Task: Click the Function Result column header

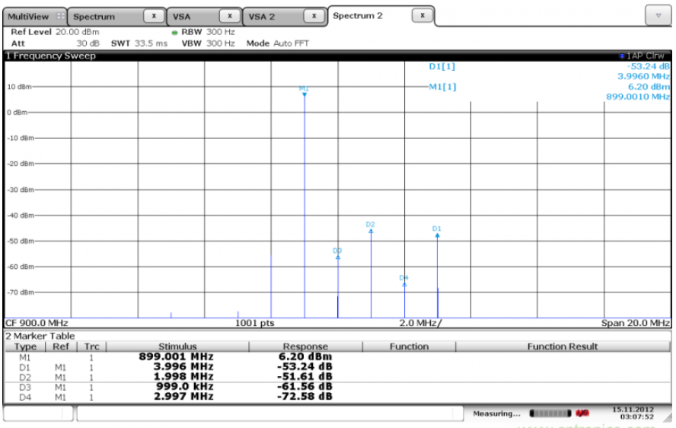Action: pos(562,347)
